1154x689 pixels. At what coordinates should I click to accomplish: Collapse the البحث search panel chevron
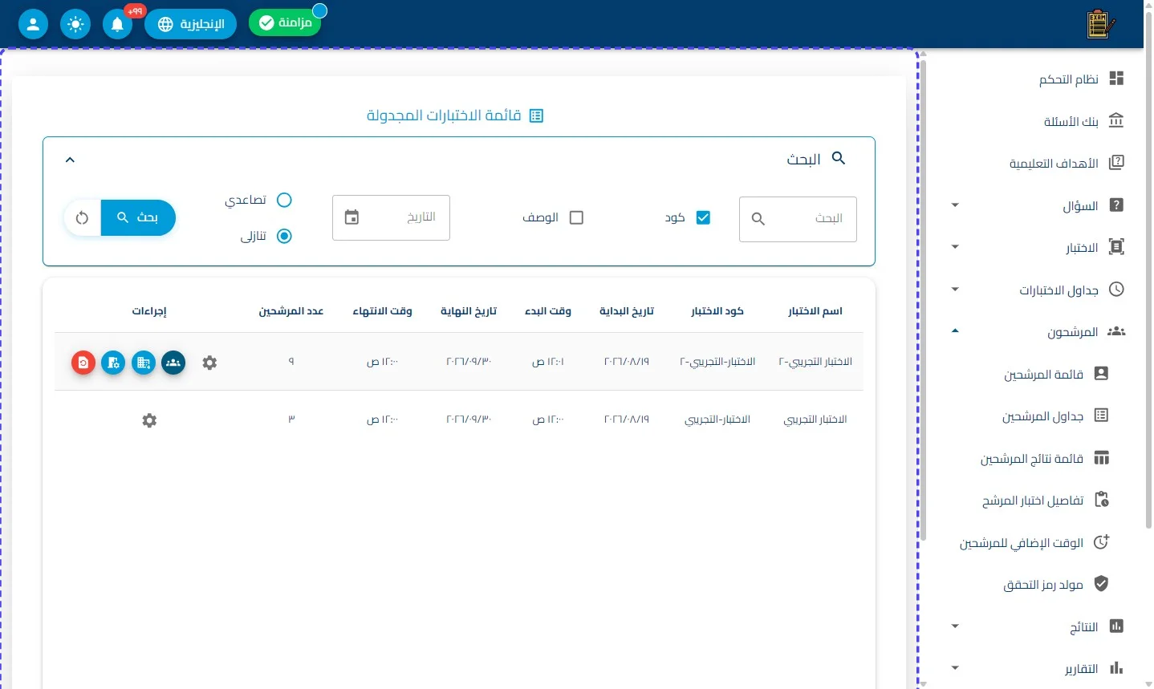(70, 160)
